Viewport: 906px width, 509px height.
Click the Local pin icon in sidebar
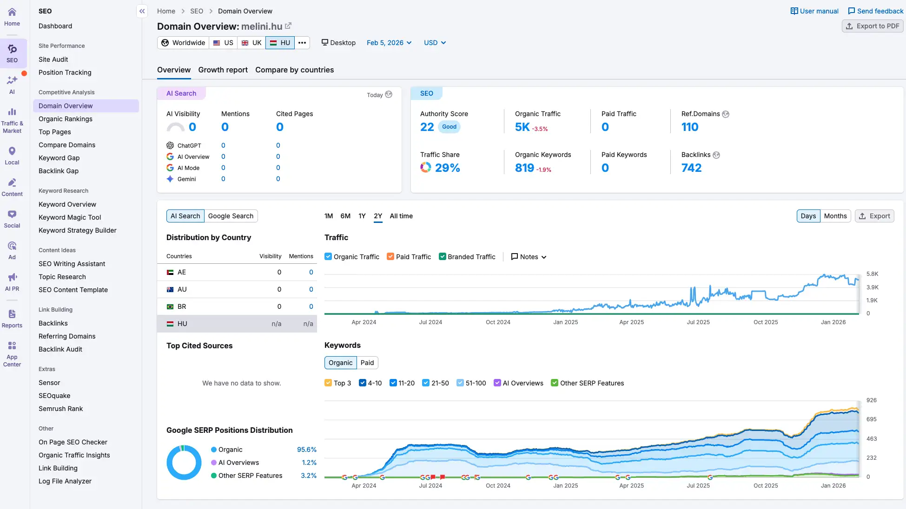pyautogui.click(x=12, y=151)
